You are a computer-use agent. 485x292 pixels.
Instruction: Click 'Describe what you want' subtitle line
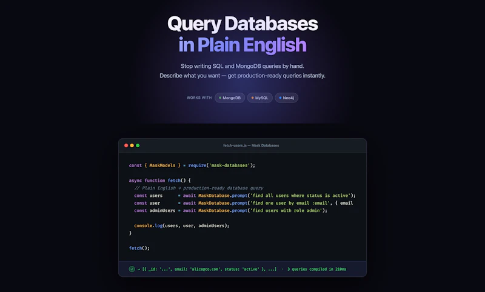[x=242, y=76]
